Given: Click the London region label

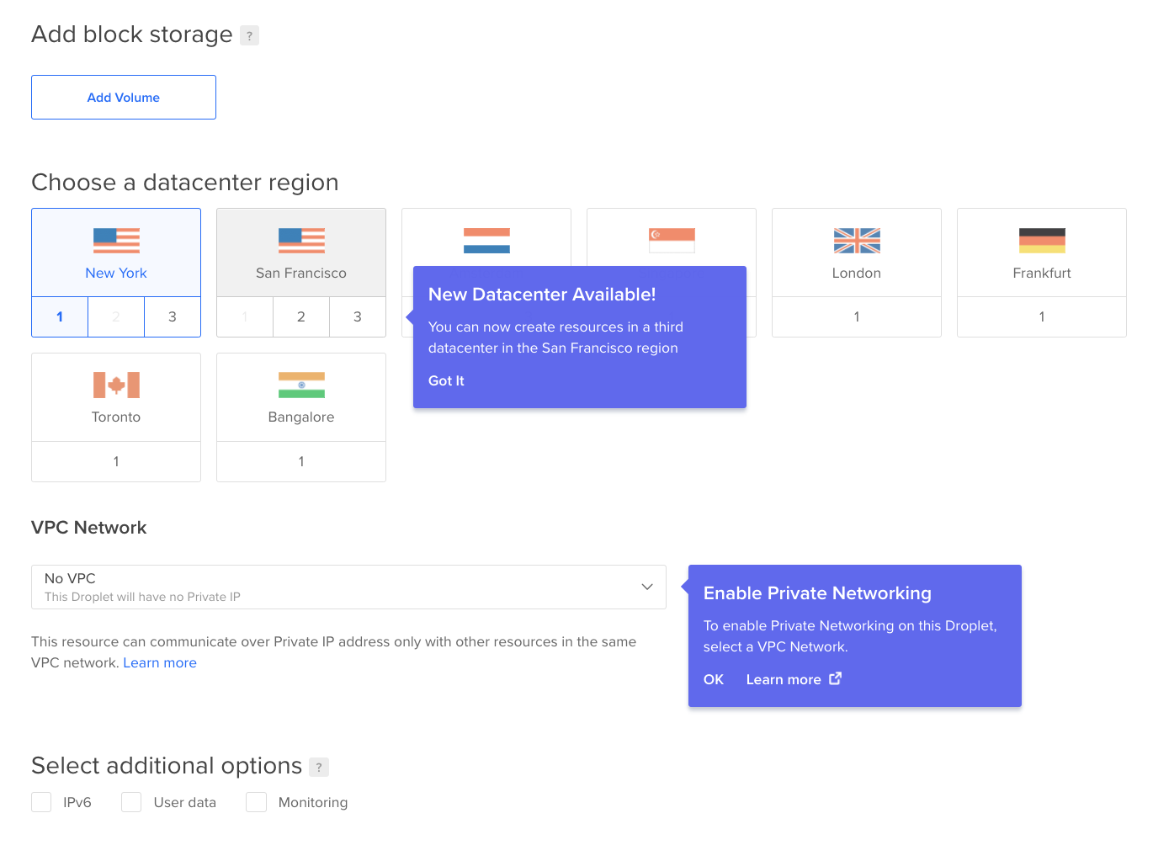Looking at the screenshot, I should 857,274.
